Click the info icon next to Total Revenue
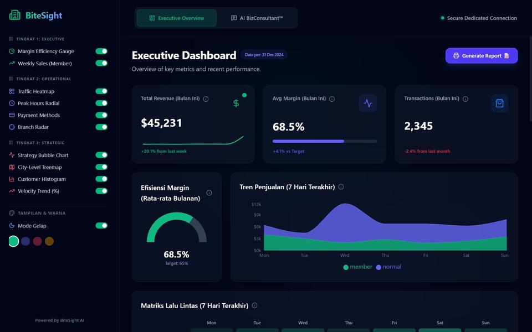This screenshot has width=532, height=332. (206, 99)
